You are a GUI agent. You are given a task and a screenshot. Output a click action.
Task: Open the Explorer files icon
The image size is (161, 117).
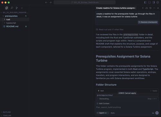coord(7,8)
